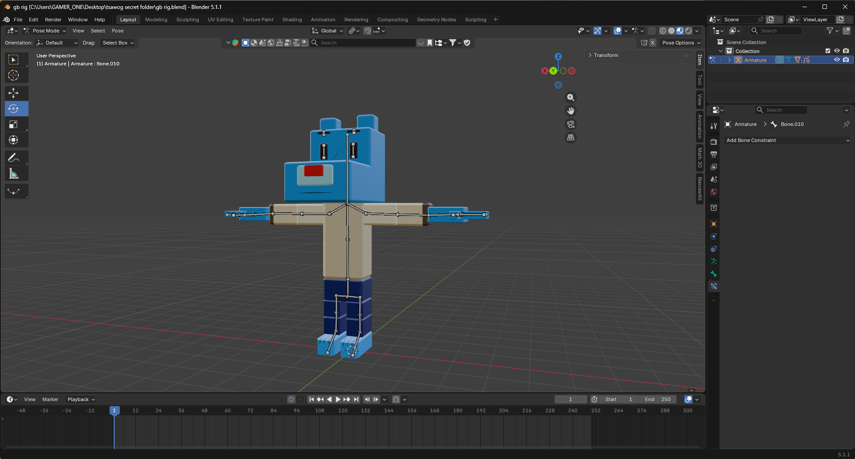
Task: Play the animation forward
Action: (338, 399)
